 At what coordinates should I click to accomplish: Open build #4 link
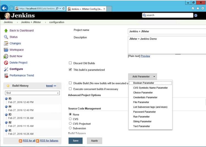coord(10,106)
